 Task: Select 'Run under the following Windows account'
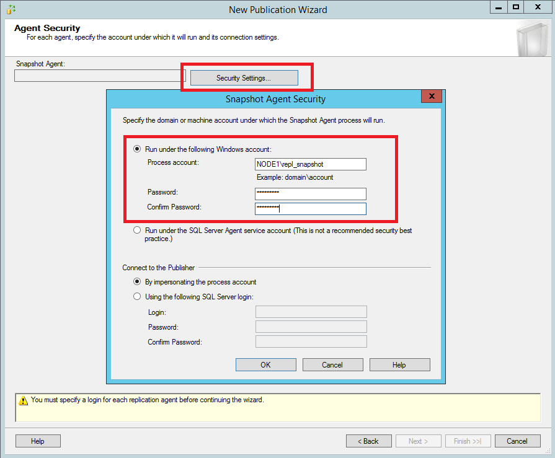click(137, 149)
